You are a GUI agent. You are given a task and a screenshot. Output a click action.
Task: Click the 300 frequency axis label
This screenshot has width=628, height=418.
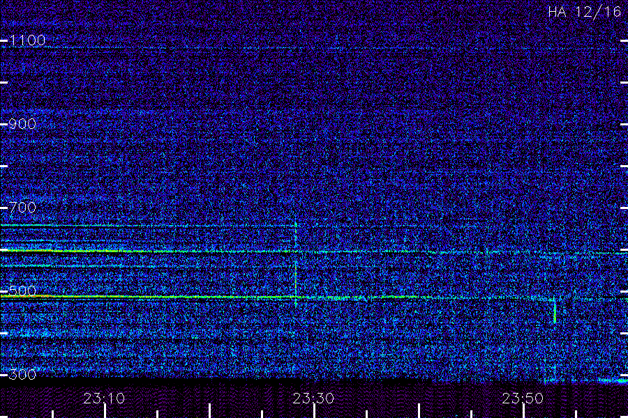(22, 374)
